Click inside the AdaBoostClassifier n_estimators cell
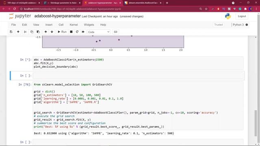Image resolution: width=260 pixels, height=146 pixels. (x=138, y=63)
